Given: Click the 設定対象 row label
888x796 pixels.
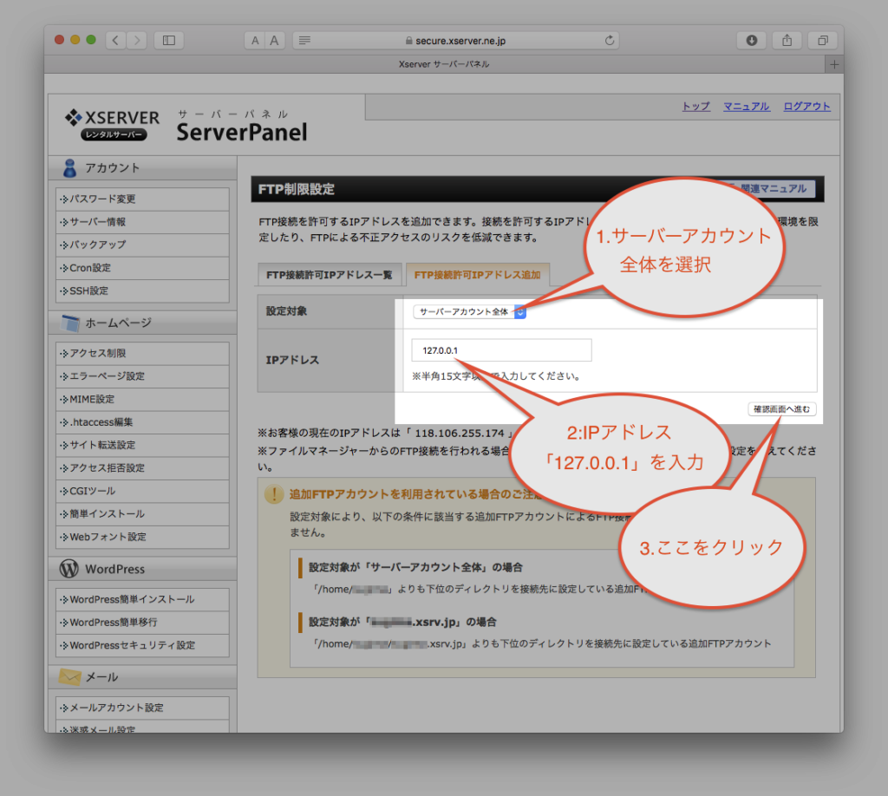Looking at the screenshot, I should [286, 311].
